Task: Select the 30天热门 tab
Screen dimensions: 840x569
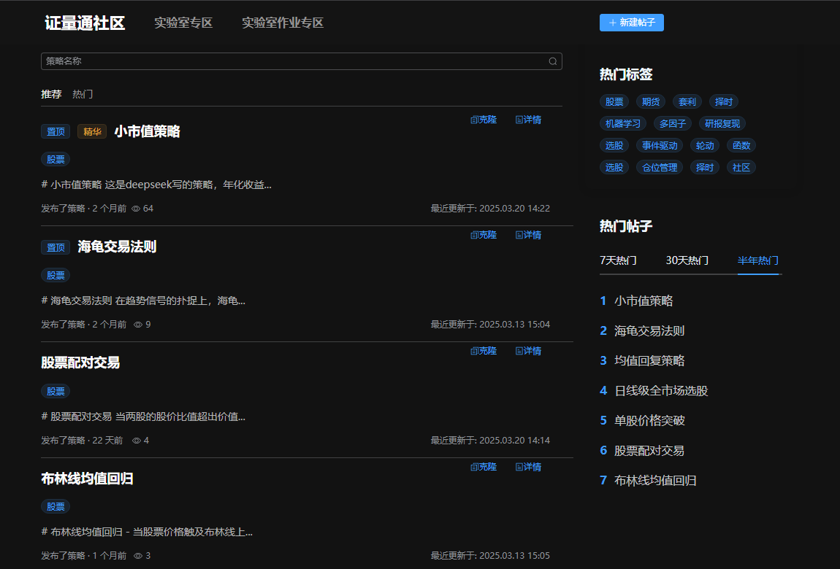Action: click(x=687, y=260)
